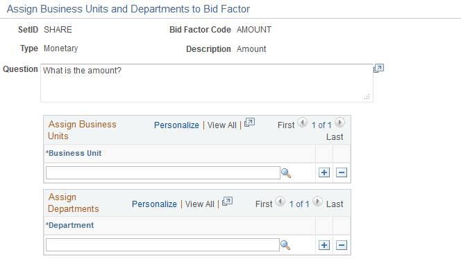Click the Assign Business Units grid title
Viewport: 461px width, 259px height.
(x=82, y=130)
